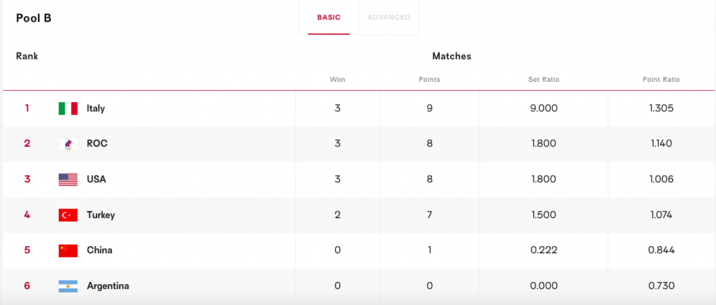The width and height of the screenshot is (716, 305).
Task: Click the Point Ratio column header
Action: [x=661, y=80]
